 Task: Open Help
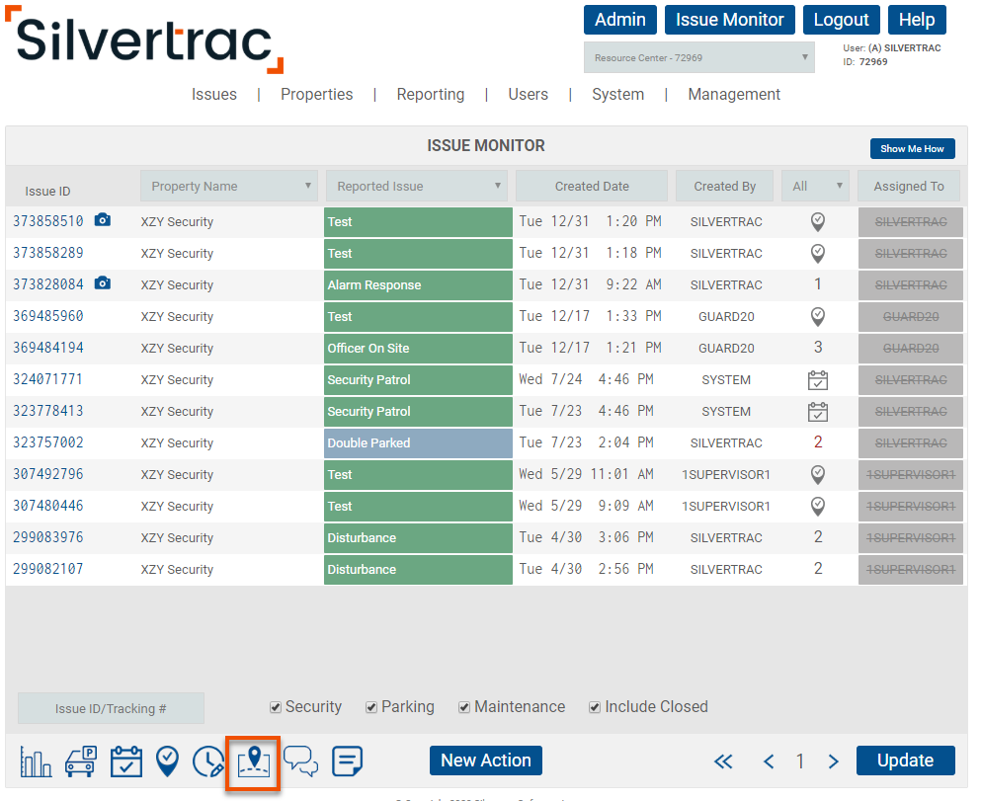[917, 20]
